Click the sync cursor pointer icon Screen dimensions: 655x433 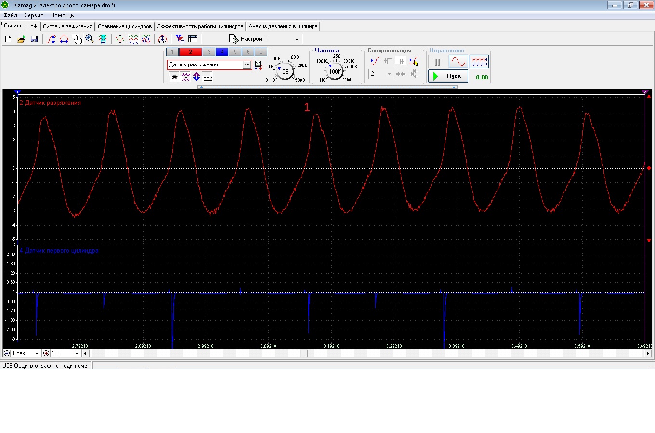click(414, 62)
